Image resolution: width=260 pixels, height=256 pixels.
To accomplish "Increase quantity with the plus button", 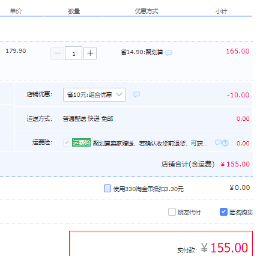I will 90,53.
